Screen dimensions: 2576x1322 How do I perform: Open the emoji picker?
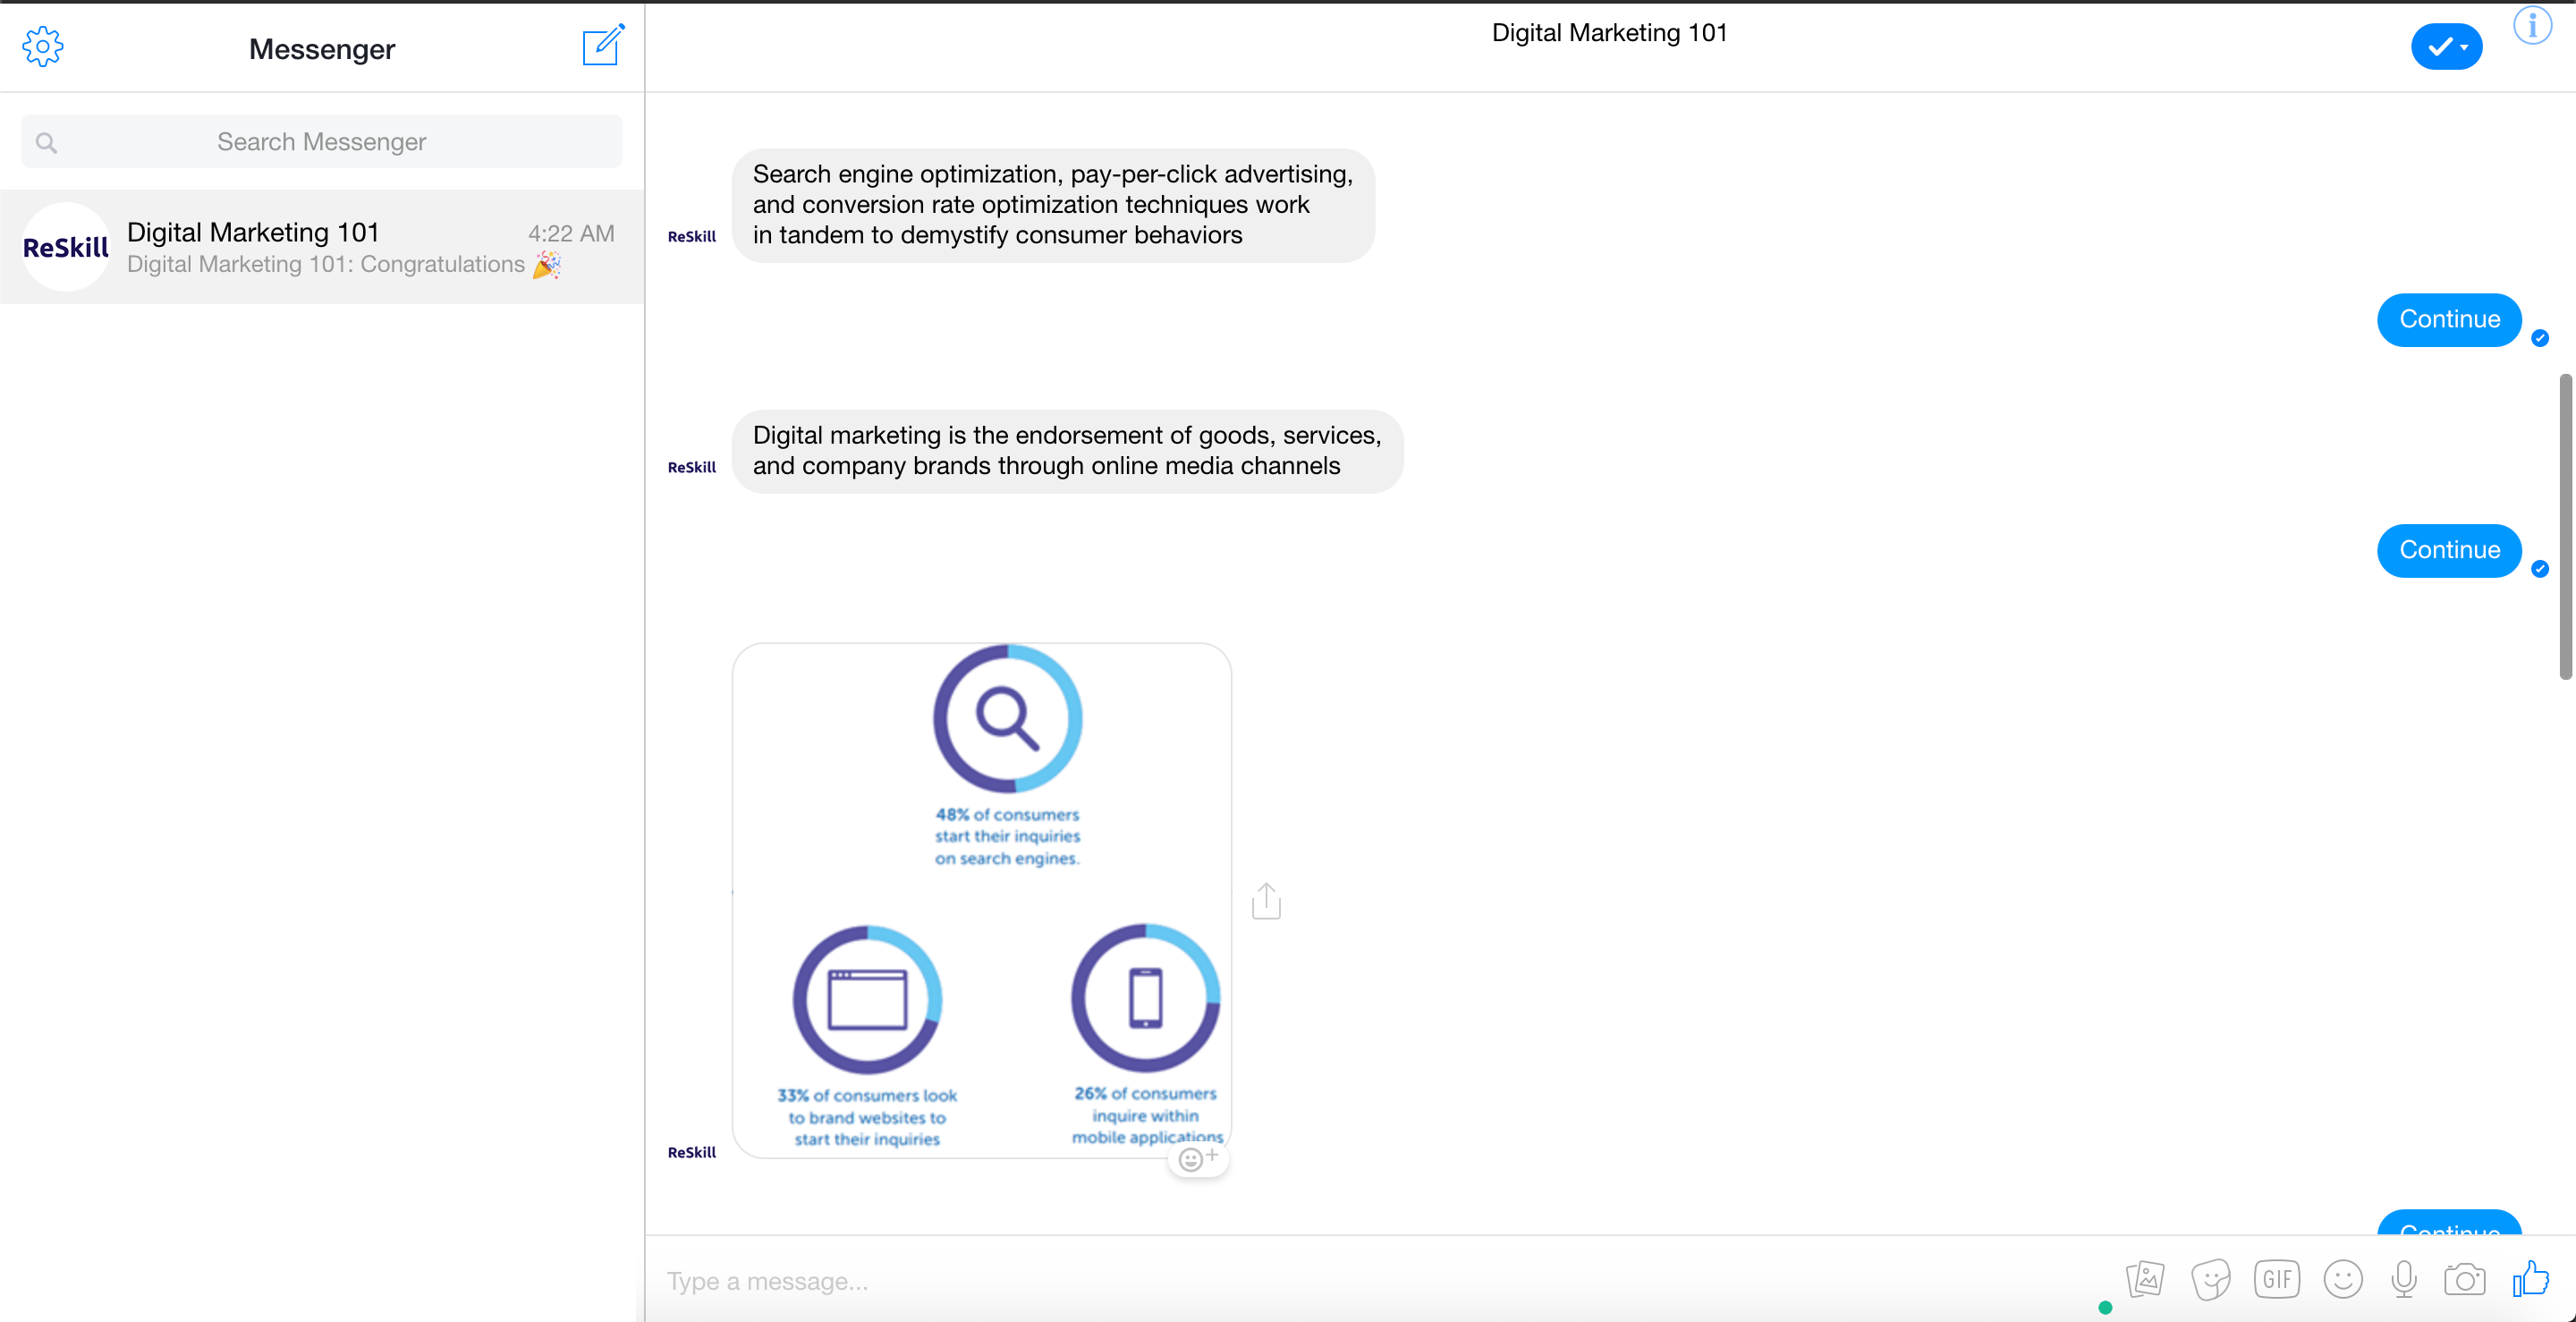coord(2342,1279)
